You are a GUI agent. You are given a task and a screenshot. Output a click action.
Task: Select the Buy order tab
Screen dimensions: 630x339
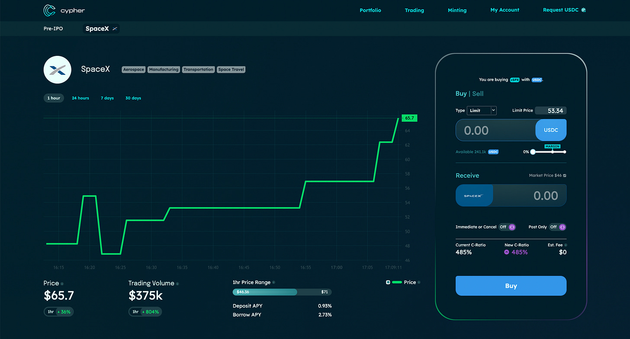(461, 94)
